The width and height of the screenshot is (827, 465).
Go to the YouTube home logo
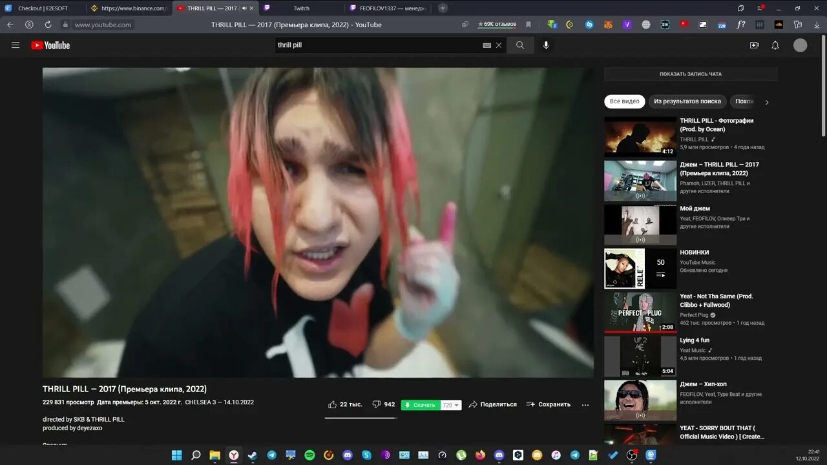point(50,45)
